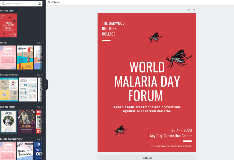The height and width of the screenshot is (160, 234).
Task: Open See all for For you
Action: click(40, 43)
